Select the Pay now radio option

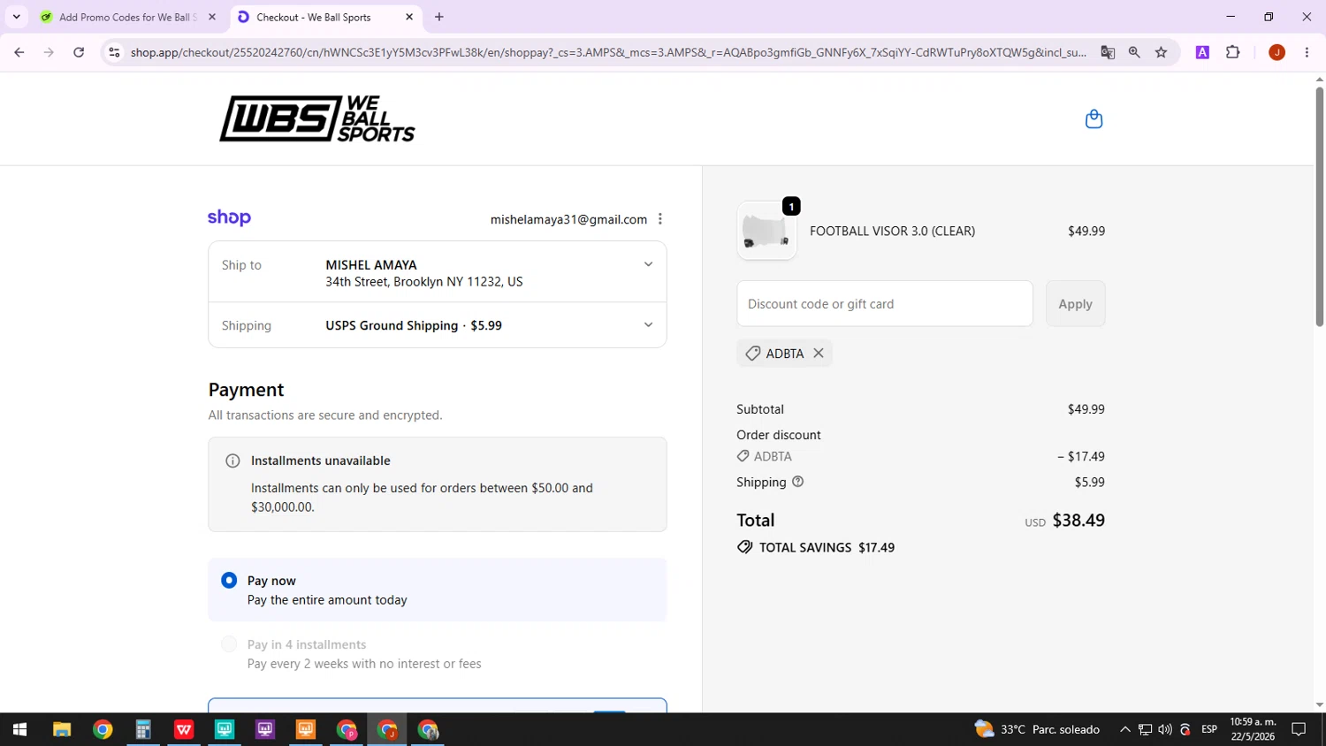tap(229, 581)
